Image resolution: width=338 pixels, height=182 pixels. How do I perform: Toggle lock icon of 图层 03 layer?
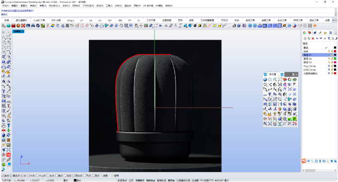332,62
